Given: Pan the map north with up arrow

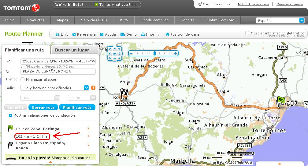Looking at the screenshot, I should (x=115, y=49).
